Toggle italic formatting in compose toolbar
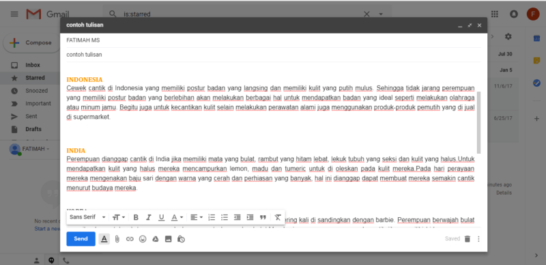 148,217
